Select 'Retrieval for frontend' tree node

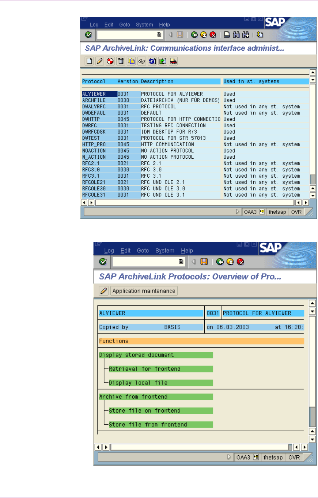coord(161,369)
